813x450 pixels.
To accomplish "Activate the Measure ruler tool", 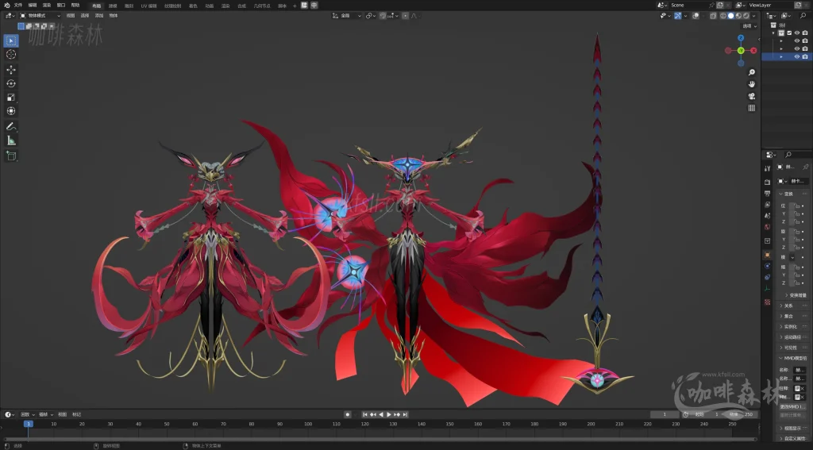I will pos(11,140).
